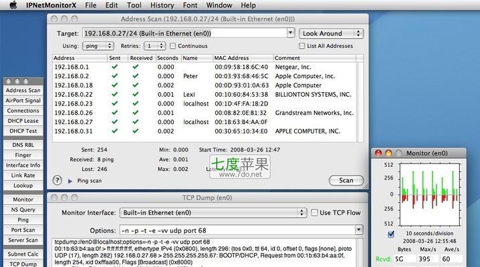Open the DHCP Test tool

click(x=23, y=131)
